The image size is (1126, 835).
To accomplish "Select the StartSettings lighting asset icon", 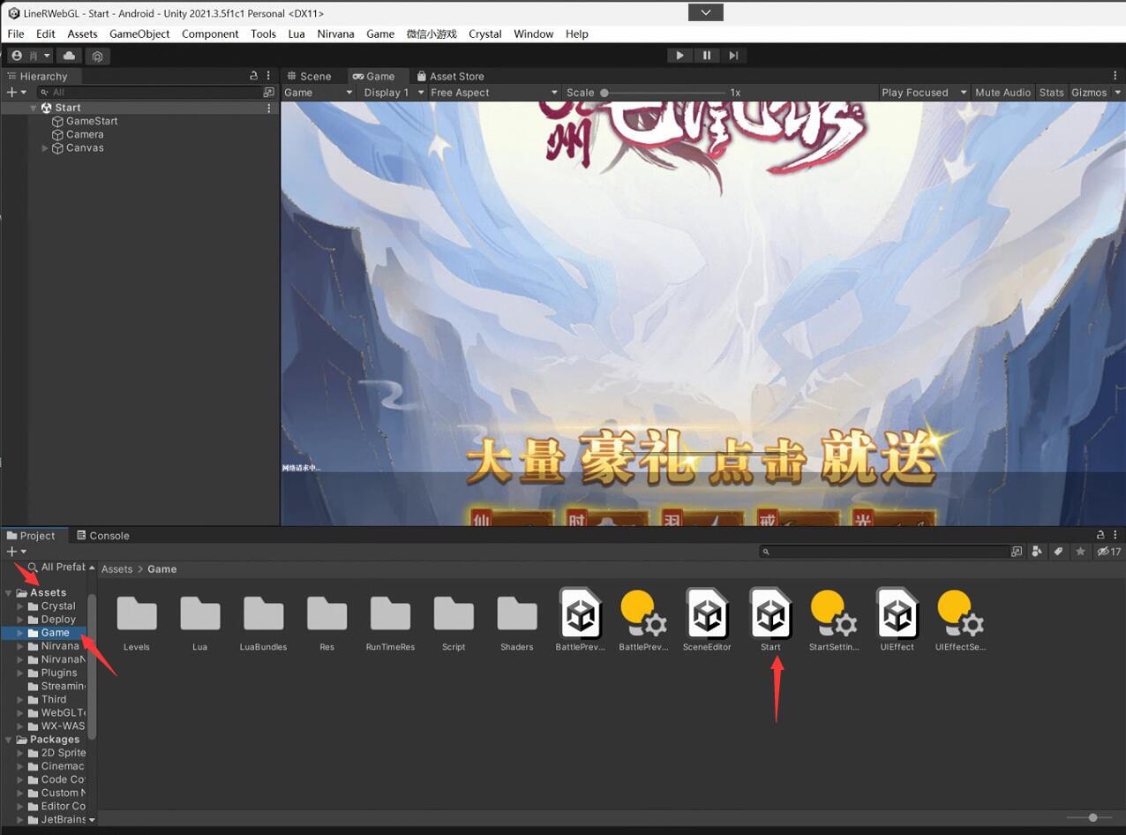I will pyautogui.click(x=833, y=614).
